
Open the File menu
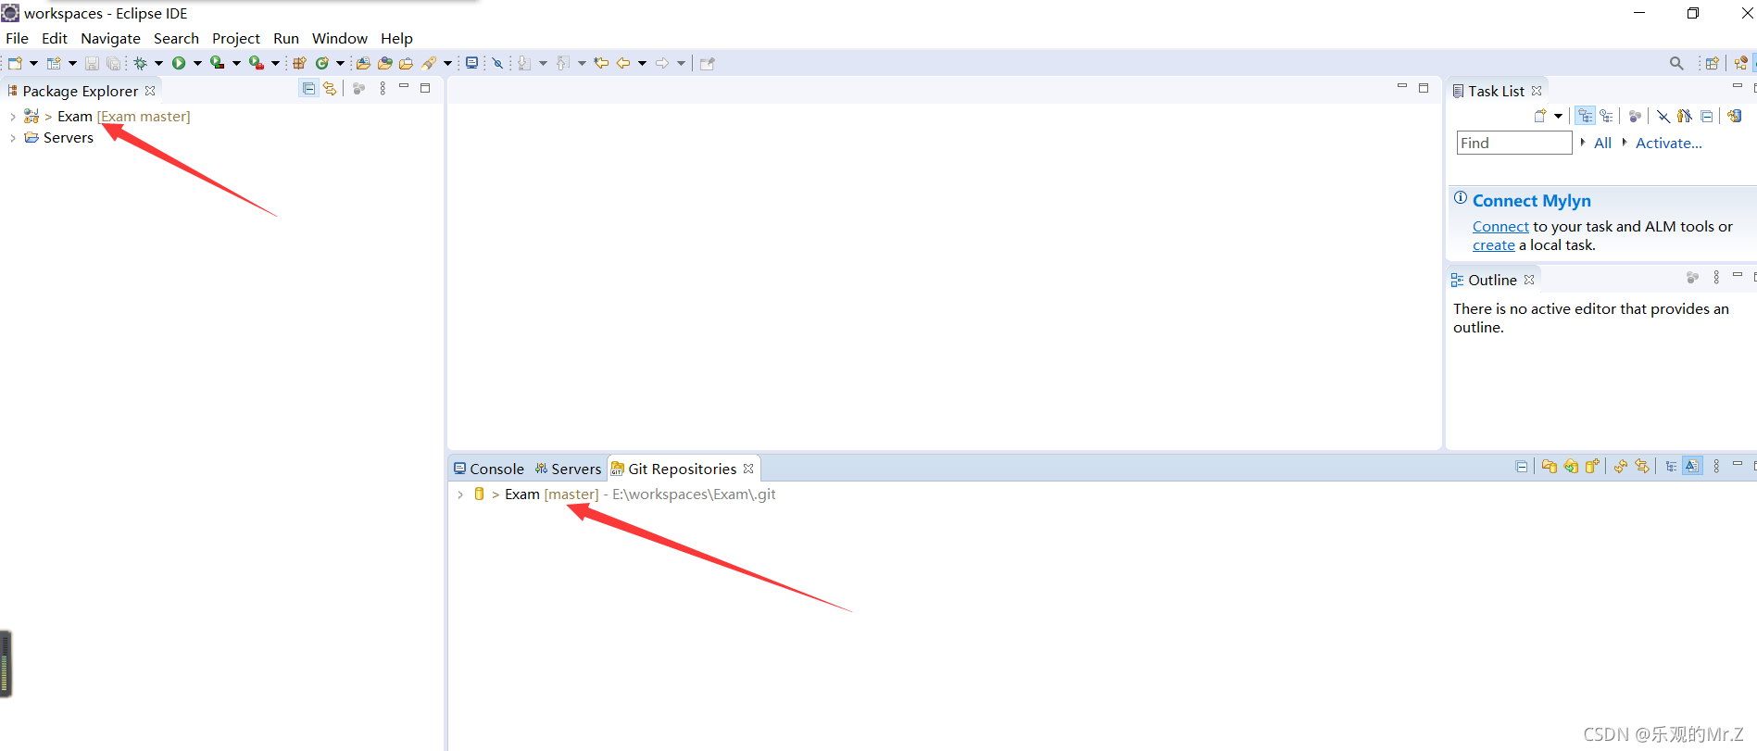point(17,38)
